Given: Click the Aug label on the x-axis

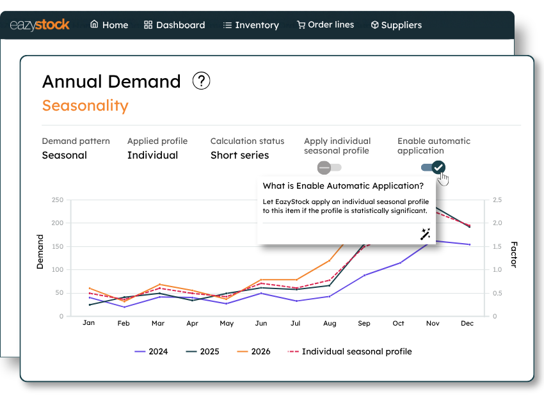Looking at the screenshot, I should pos(330,324).
